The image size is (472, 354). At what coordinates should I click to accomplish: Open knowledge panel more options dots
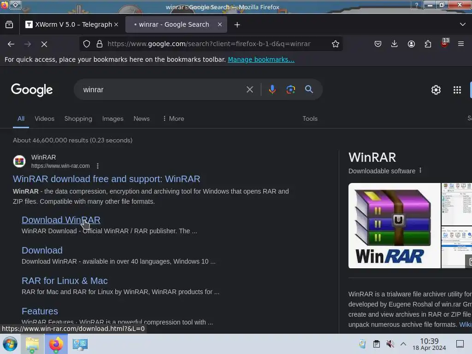(420, 171)
